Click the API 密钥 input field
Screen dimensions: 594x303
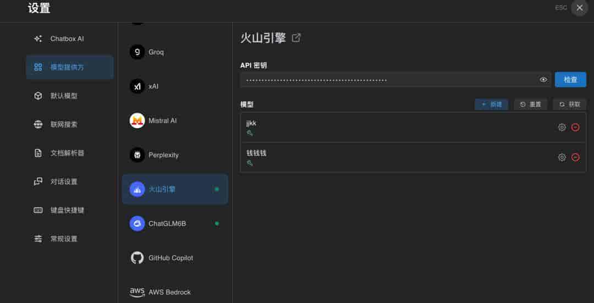395,80
